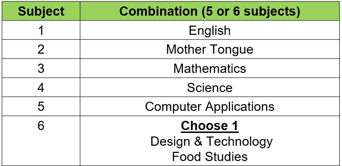Select subject number 4 cell
The image size is (342, 166).
[x=41, y=87]
